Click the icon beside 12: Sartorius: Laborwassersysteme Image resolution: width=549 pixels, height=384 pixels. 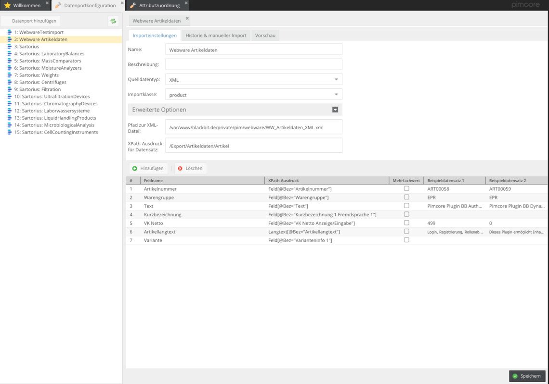[10, 111]
